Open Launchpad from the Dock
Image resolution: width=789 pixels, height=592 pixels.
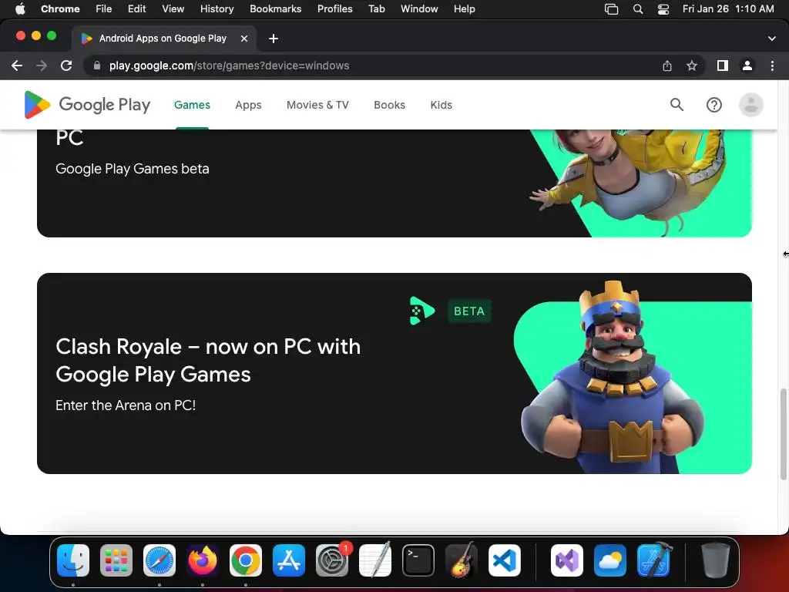point(116,560)
